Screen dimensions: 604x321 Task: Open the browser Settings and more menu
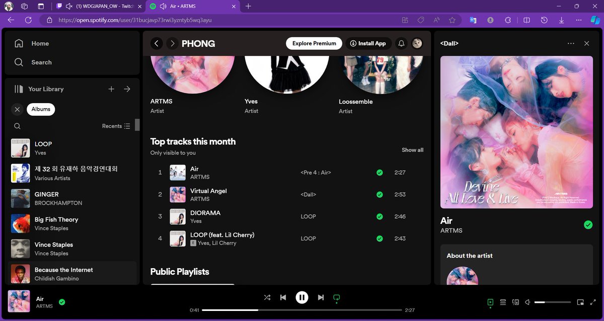coord(578,20)
